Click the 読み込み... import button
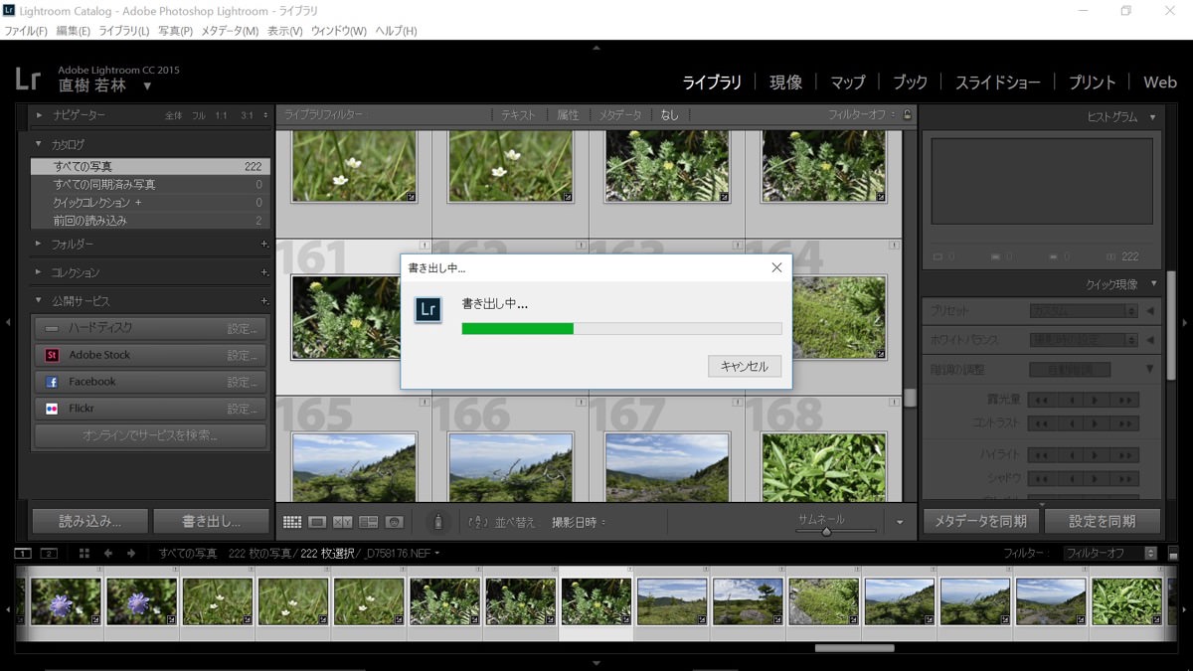1193x671 pixels. pos(90,521)
